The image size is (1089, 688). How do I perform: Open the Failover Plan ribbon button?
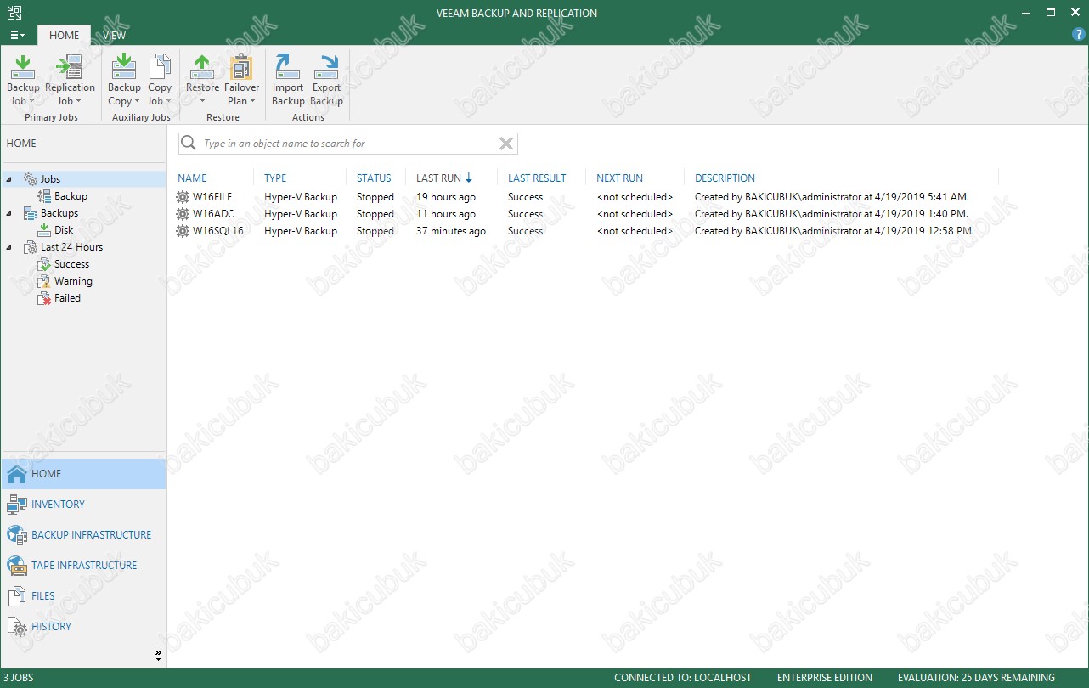click(241, 80)
